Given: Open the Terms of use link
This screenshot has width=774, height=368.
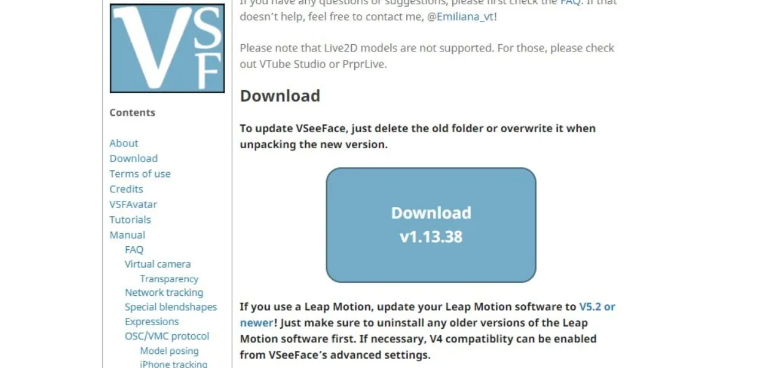Looking at the screenshot, I should click(140, 174).
